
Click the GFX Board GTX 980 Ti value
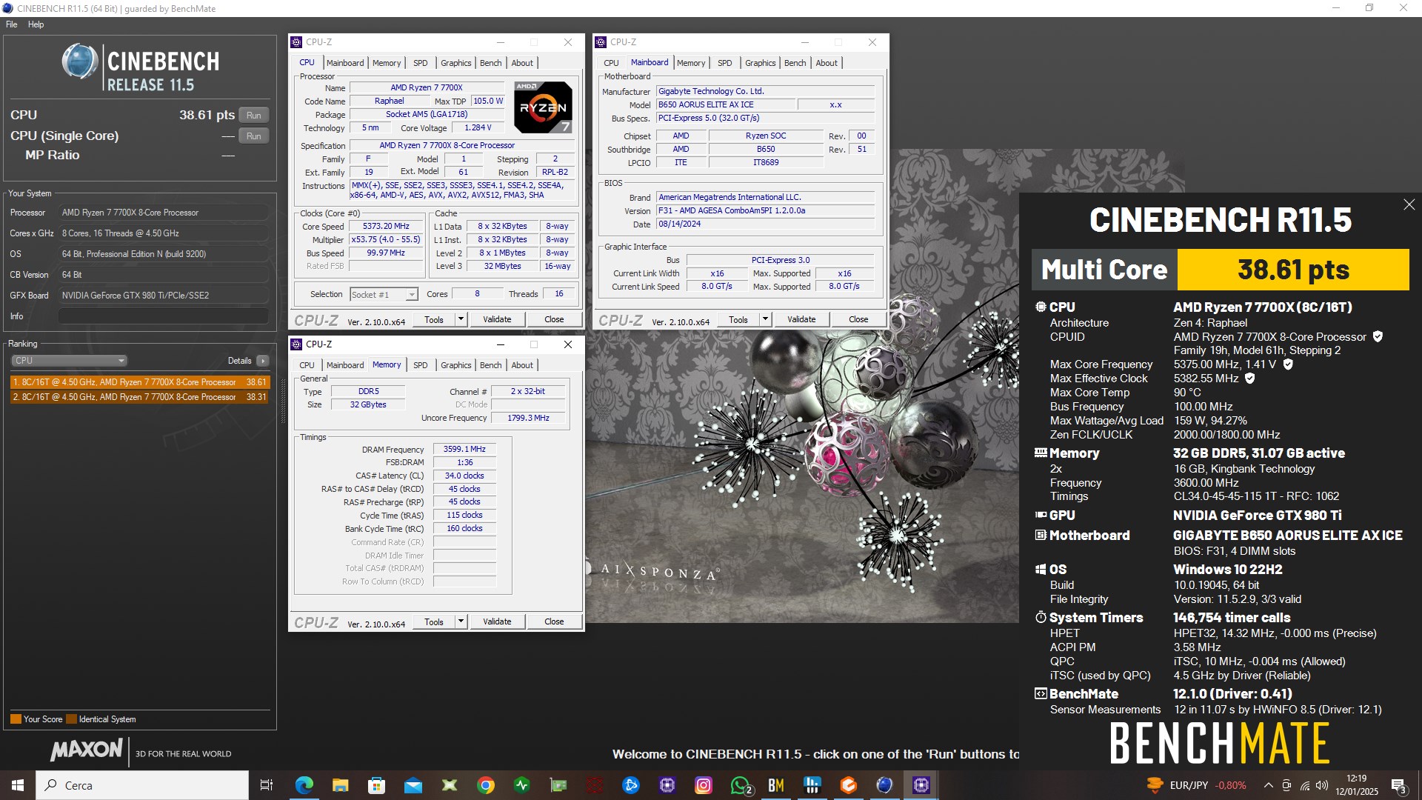(163, 296)
